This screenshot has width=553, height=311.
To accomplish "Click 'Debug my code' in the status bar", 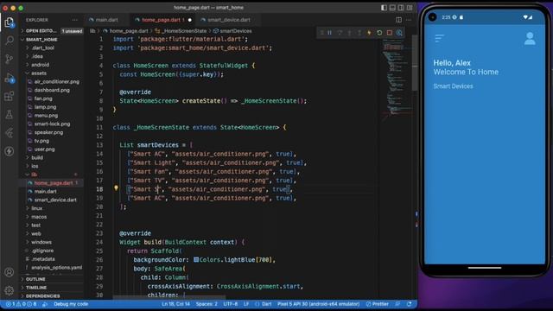I will pyautogui.click(x=71, y=304).
